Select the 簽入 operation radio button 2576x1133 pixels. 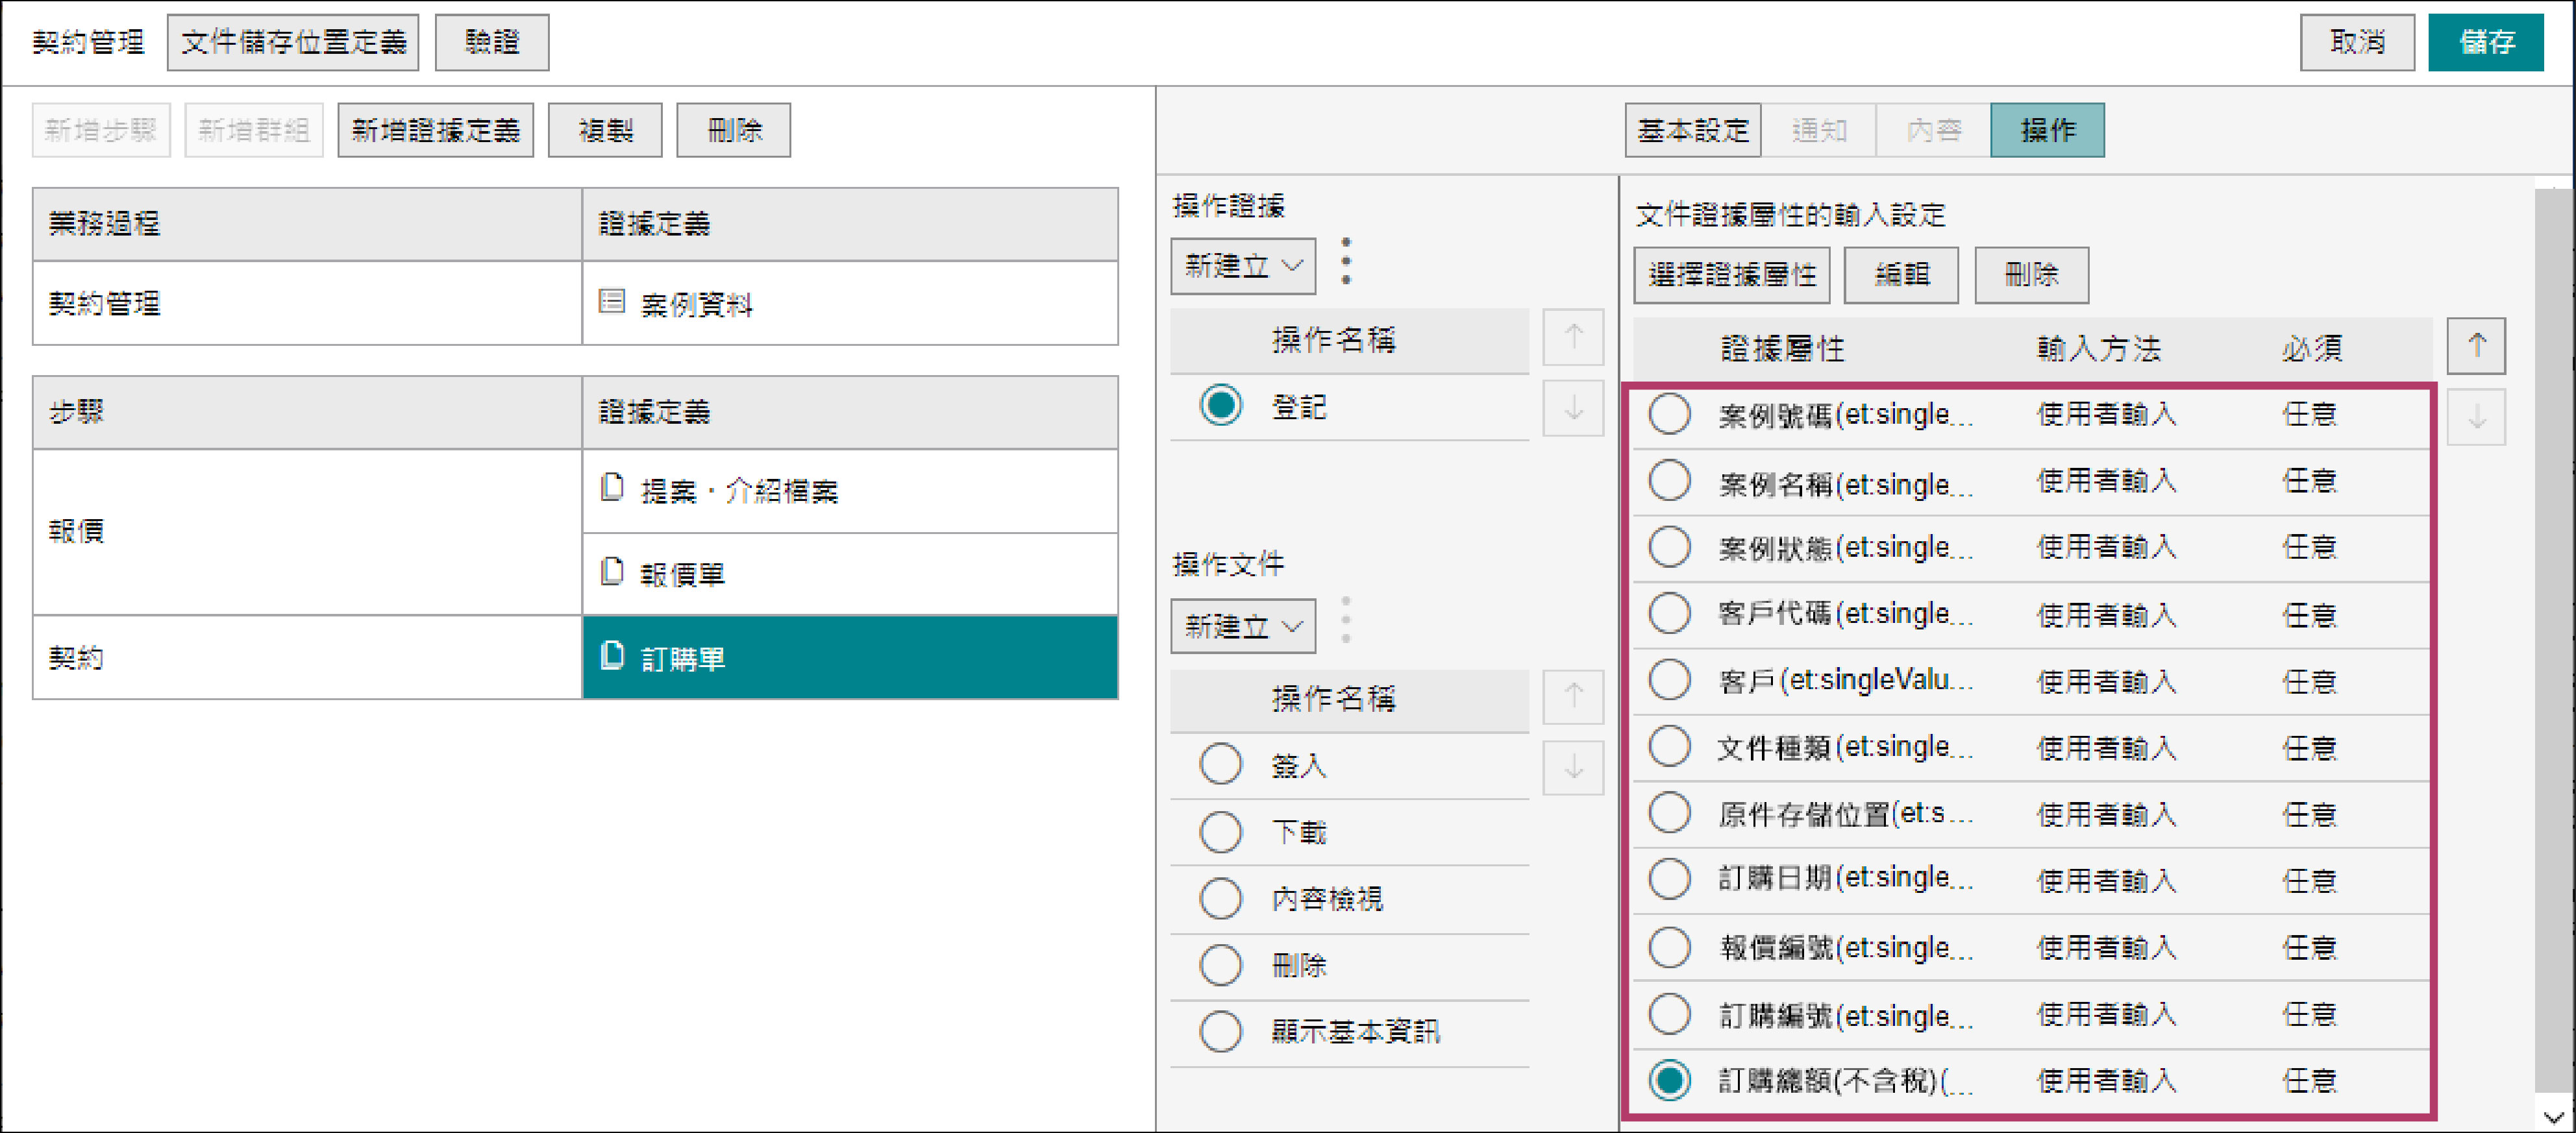coord(1220,765)
